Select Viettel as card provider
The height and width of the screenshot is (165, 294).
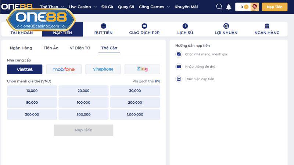pos(25,69)
